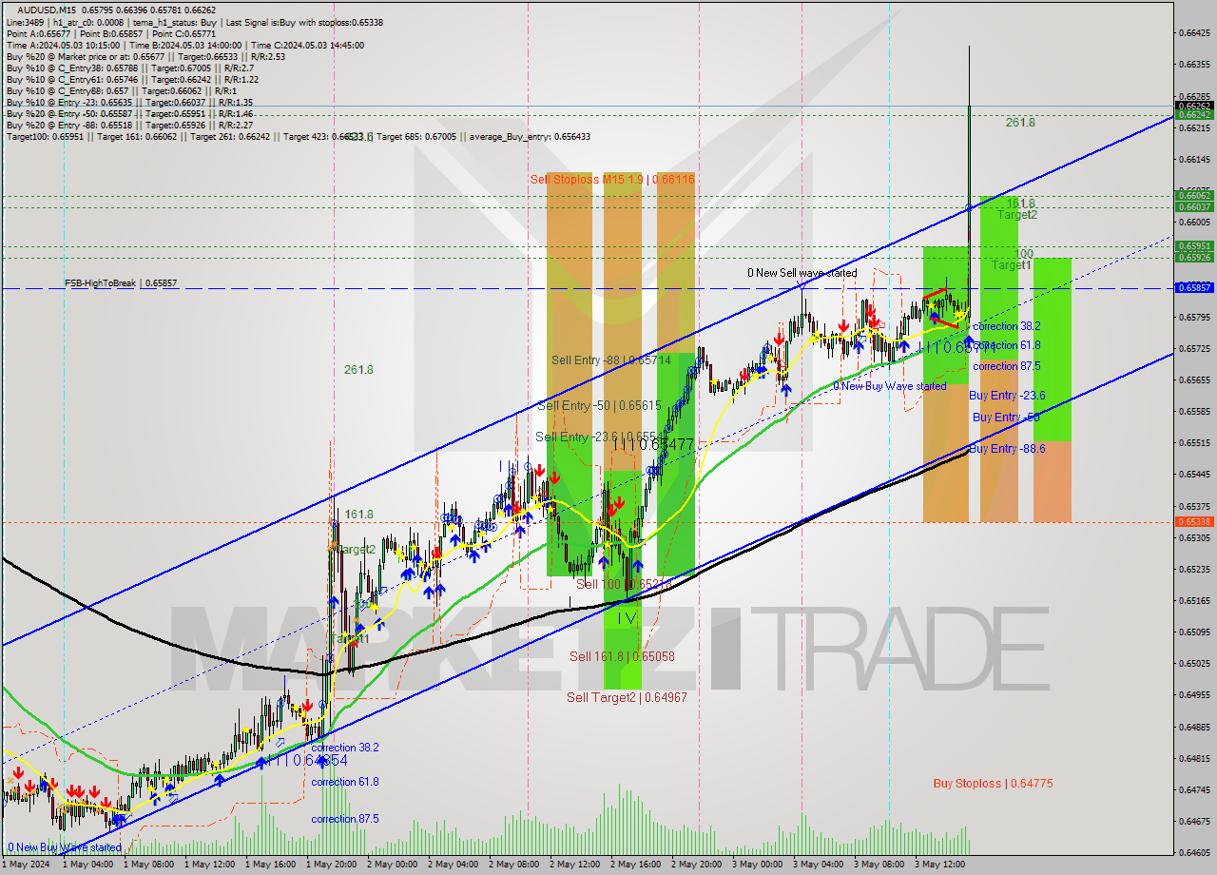Click the 'I I I 0.64654' wave label
Image resolution: width=1217 pixels, height=875 pixels.
click(x=306, y=761)
